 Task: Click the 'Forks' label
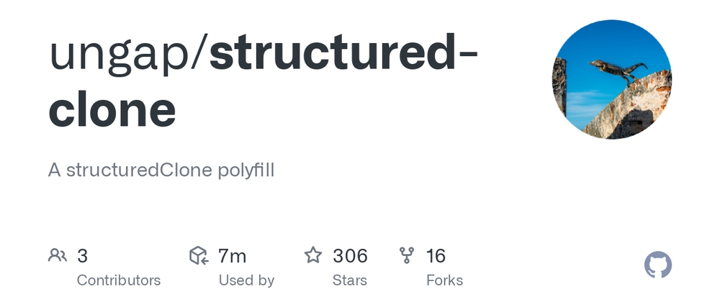tap(444, 280)
